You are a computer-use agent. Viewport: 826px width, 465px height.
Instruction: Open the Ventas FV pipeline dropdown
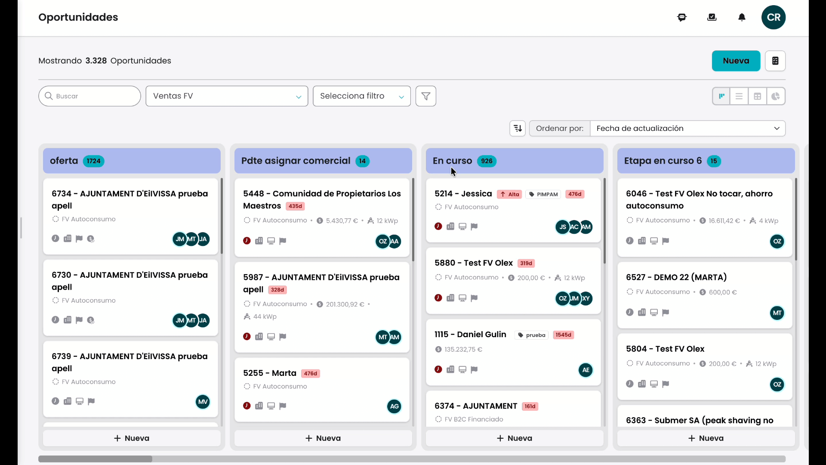pos(227,96)
